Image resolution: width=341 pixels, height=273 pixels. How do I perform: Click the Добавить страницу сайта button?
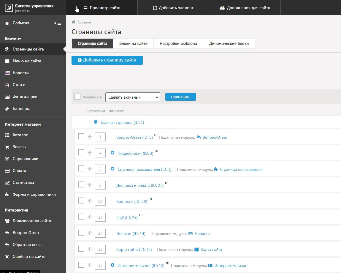pyautogui.click(x=107, y=60)
